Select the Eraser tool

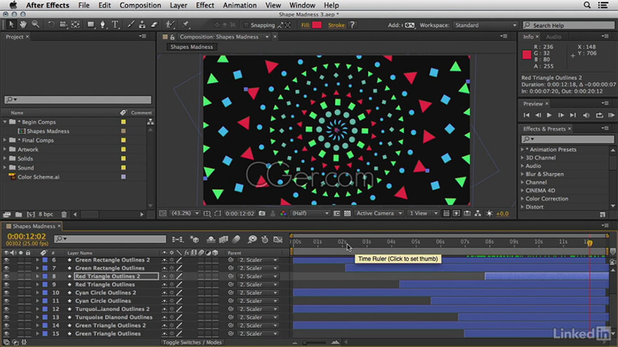(x=154, y=25)
